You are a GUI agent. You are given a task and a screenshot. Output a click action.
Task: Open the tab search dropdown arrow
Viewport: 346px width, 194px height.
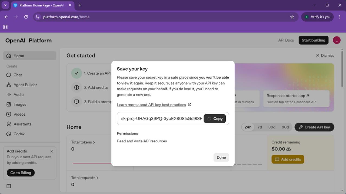(x=5, y=5)
